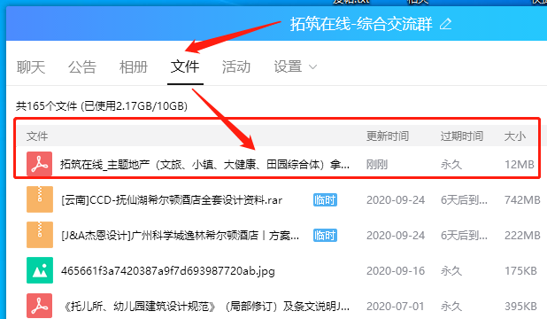The image size is (547, 319).
Task: Click 6天后到... expiry of [云南]CCD file
Action: (x=464, y=200)
